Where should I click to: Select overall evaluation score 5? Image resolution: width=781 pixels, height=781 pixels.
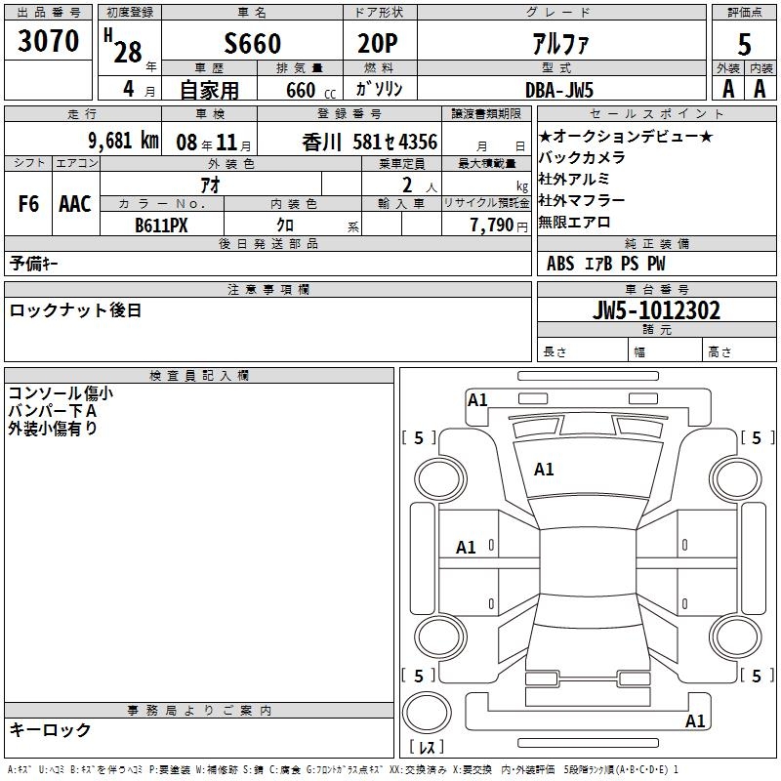point(744,44)
